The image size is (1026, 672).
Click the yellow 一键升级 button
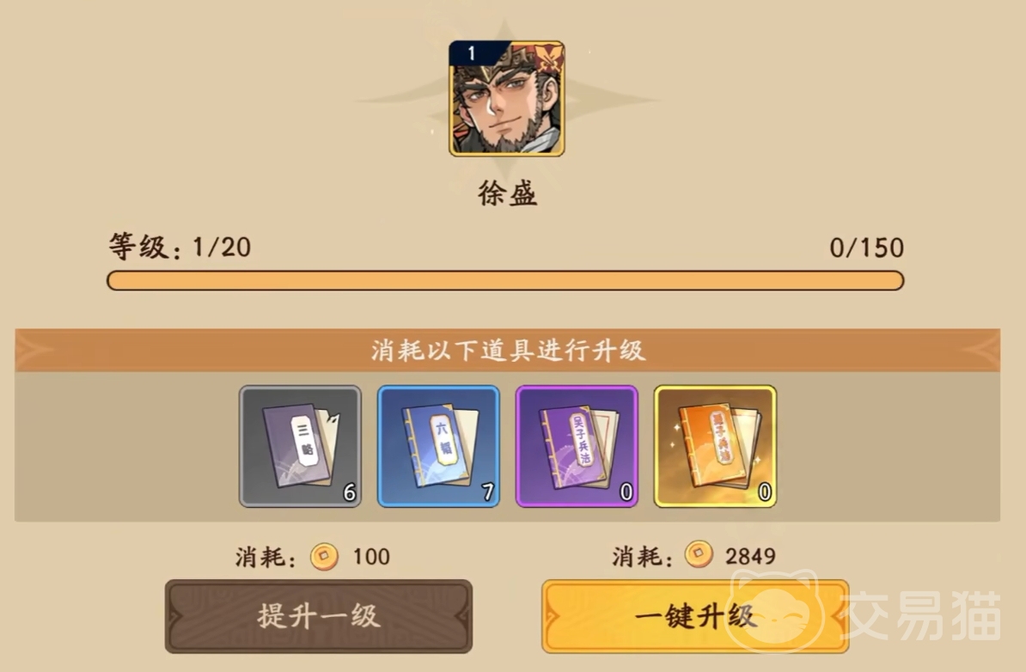click(695, 616)
